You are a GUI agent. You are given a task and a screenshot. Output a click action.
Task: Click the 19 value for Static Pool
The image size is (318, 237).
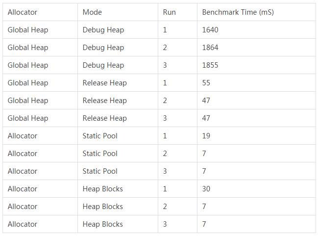pyautogui.click(x=206, y=136)
